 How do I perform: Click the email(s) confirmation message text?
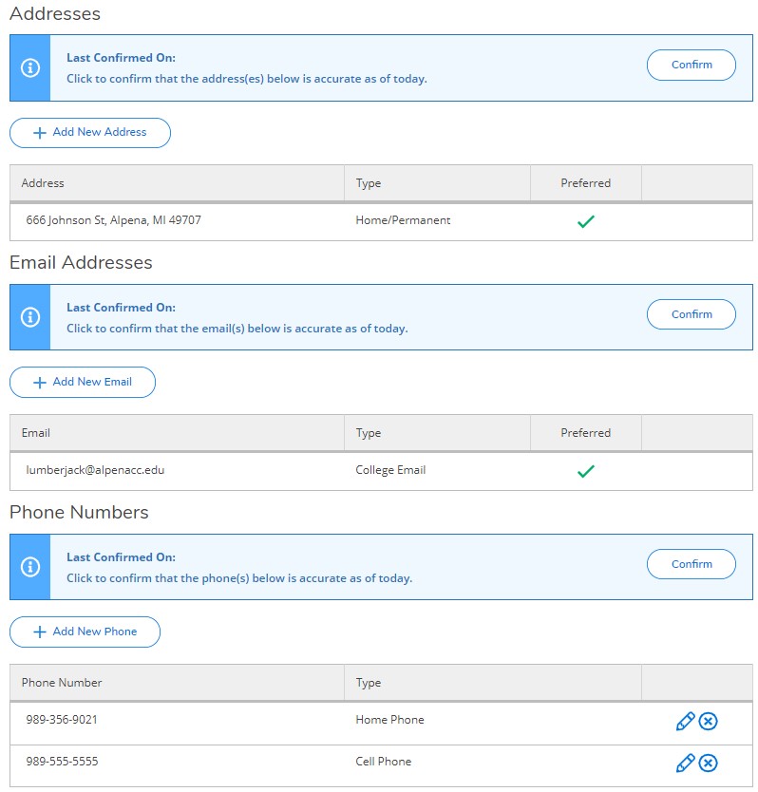(237, 329)
